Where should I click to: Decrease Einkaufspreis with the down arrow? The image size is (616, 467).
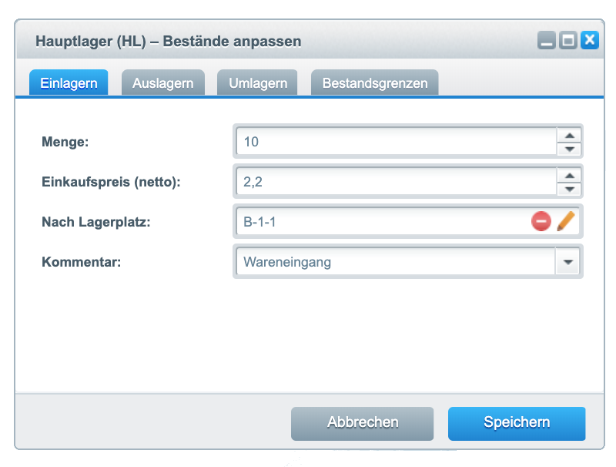569,189
